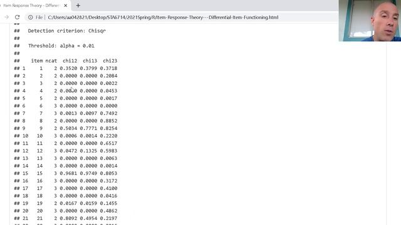Click value 0.5983 in item 12 row
Image resolution: width=401 pixels, height=225 pixels.
108,151
